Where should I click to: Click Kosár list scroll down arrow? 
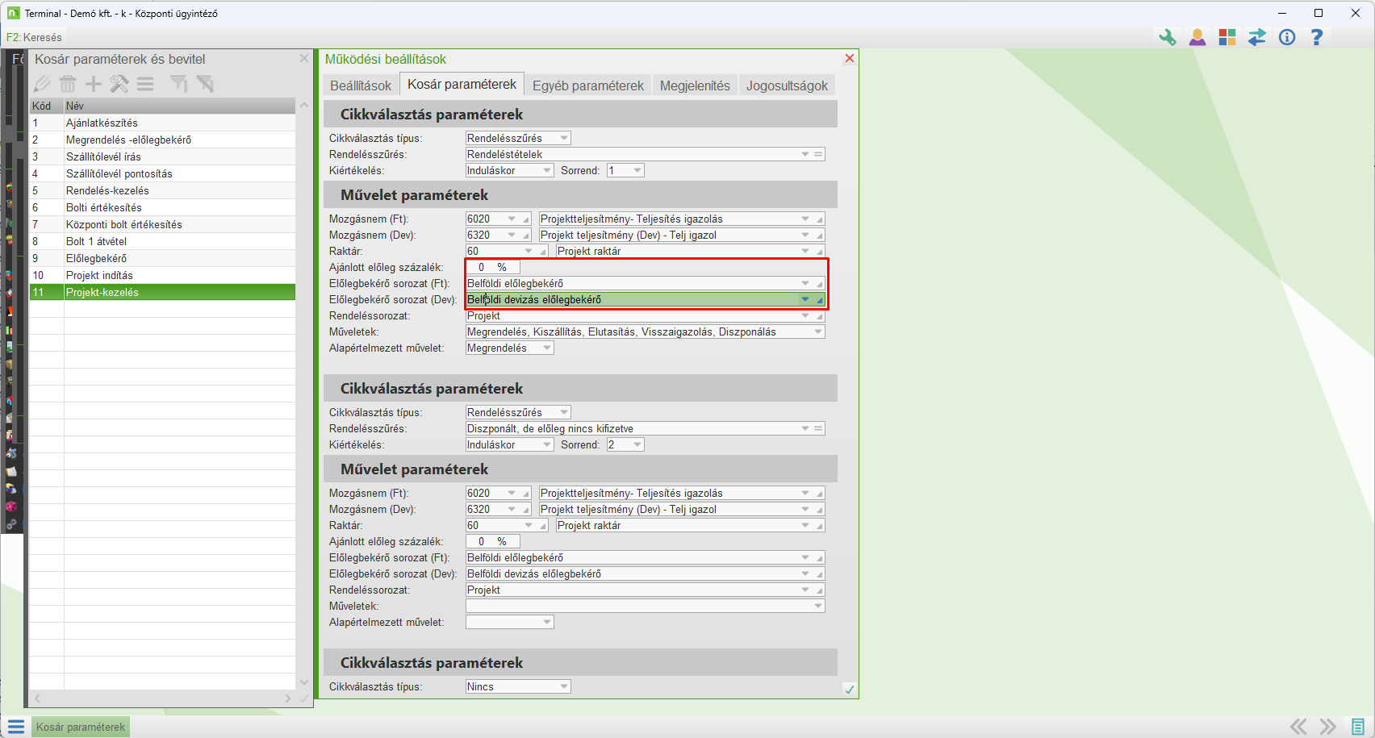tap(304, 682)
